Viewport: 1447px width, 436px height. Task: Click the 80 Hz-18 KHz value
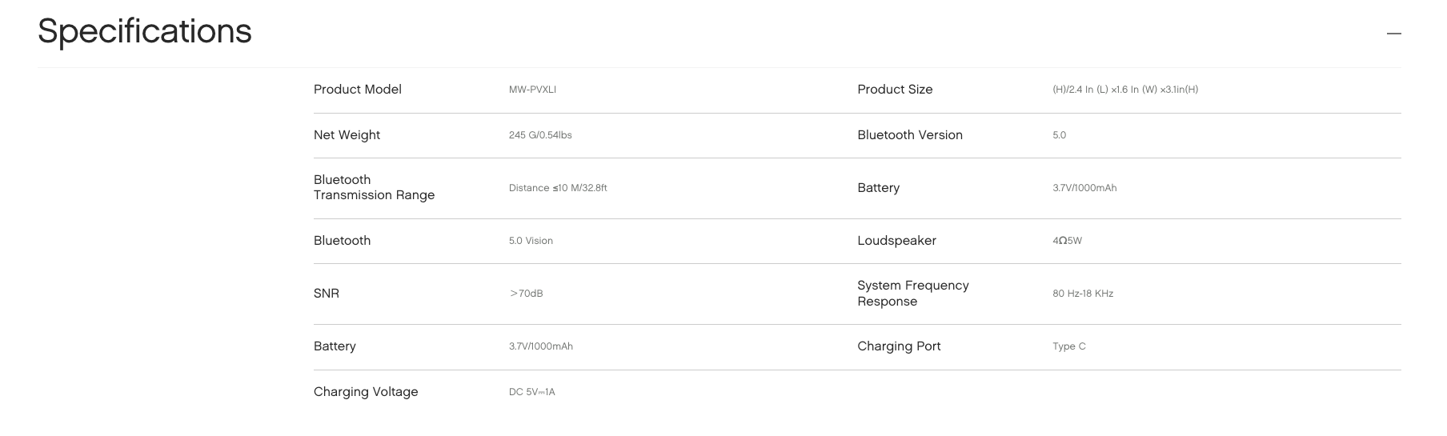(1083, 294)
